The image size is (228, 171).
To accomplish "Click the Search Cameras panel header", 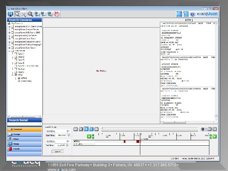I will pos(24,20).
